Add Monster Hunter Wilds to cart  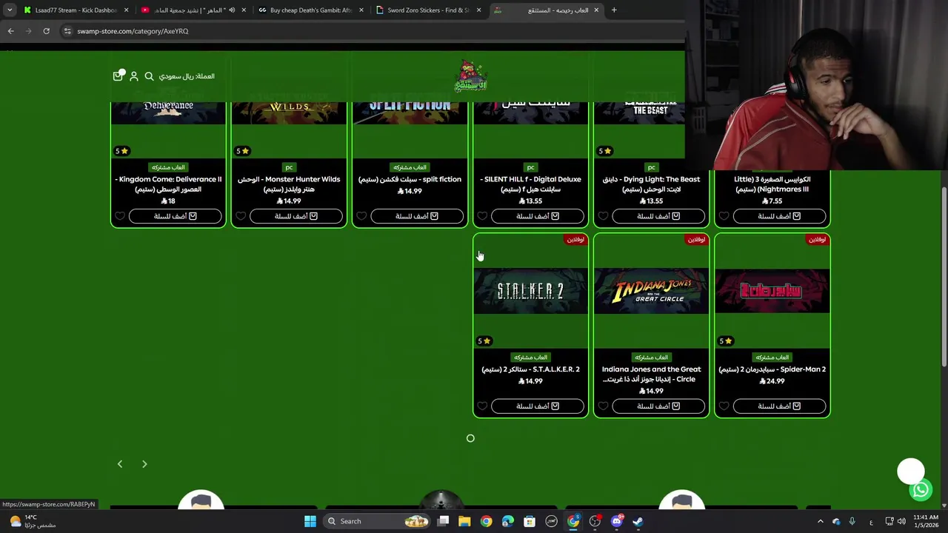(296, 216)
